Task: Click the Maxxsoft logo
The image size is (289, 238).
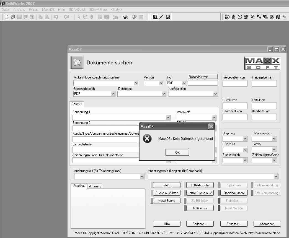Action: [262, 63]
